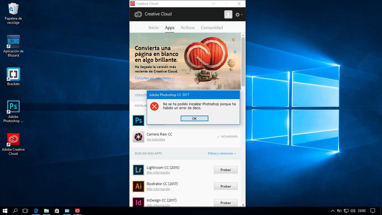Screen dimensions: 382x215
Task: Open Más información under Illustrator CC
Action: click(158, 189)
